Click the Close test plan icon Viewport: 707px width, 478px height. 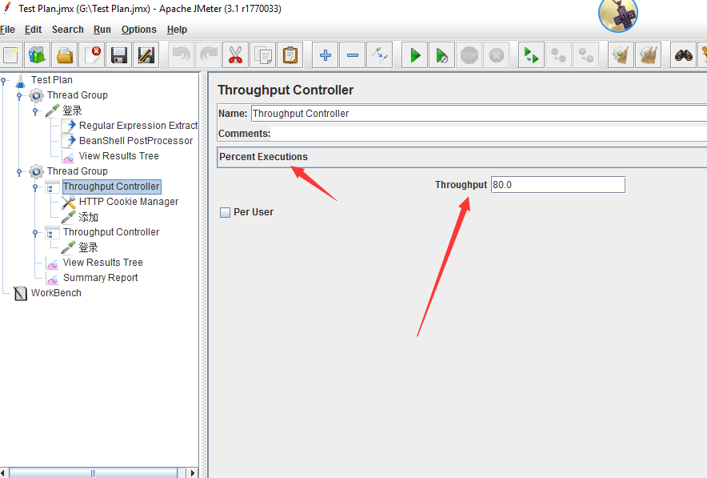tap(91, 55)
